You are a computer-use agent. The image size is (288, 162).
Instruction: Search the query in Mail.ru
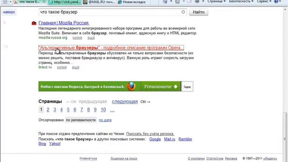tap(170, 139)
